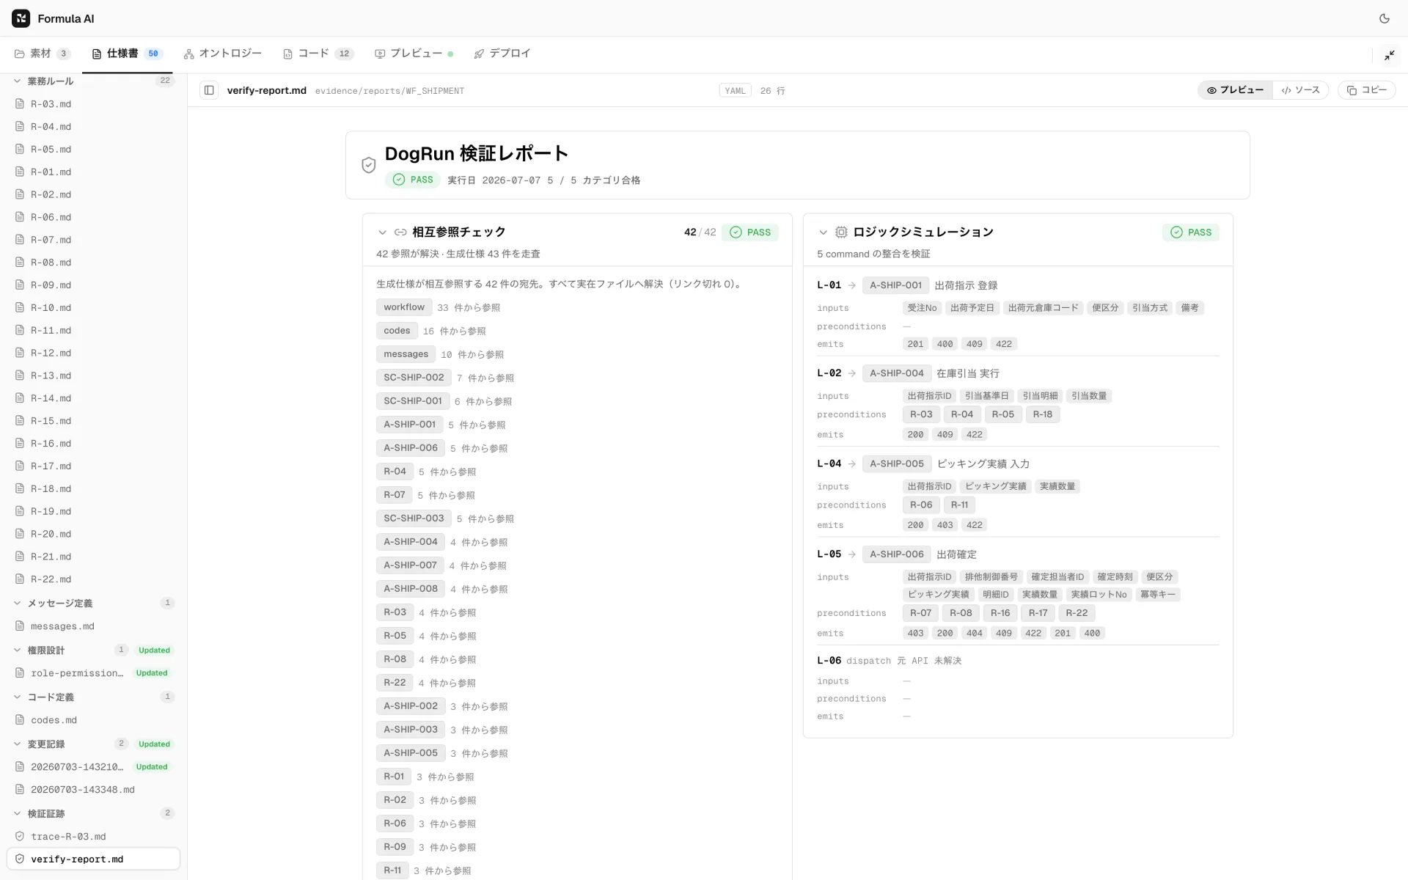Image resolution: width=1408 pixels, height=880 pixels.
Task: Switch to the コード tab
Action: 318,54
